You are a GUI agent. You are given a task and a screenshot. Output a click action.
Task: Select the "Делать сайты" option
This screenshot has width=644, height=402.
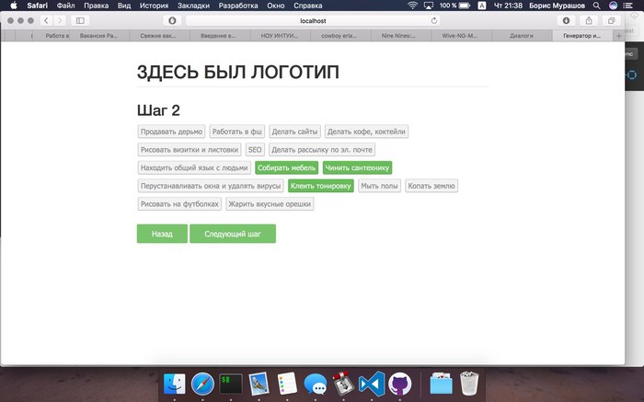click(294, 132)
